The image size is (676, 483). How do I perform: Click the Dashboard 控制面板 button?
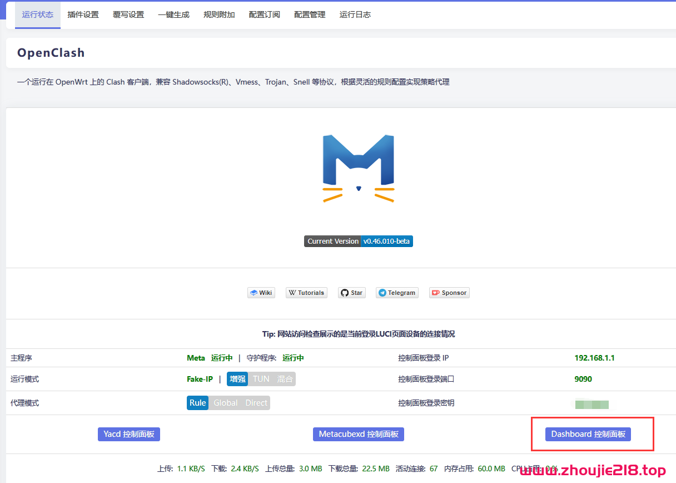(x=588, y=434)
